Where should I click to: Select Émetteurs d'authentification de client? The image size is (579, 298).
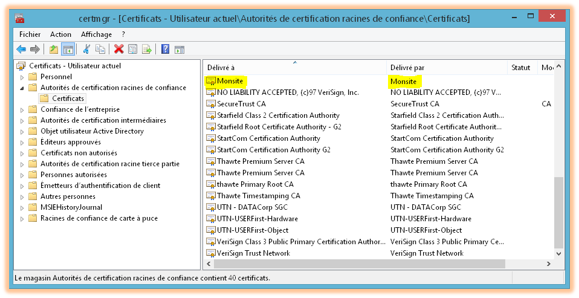coord(100,186)
